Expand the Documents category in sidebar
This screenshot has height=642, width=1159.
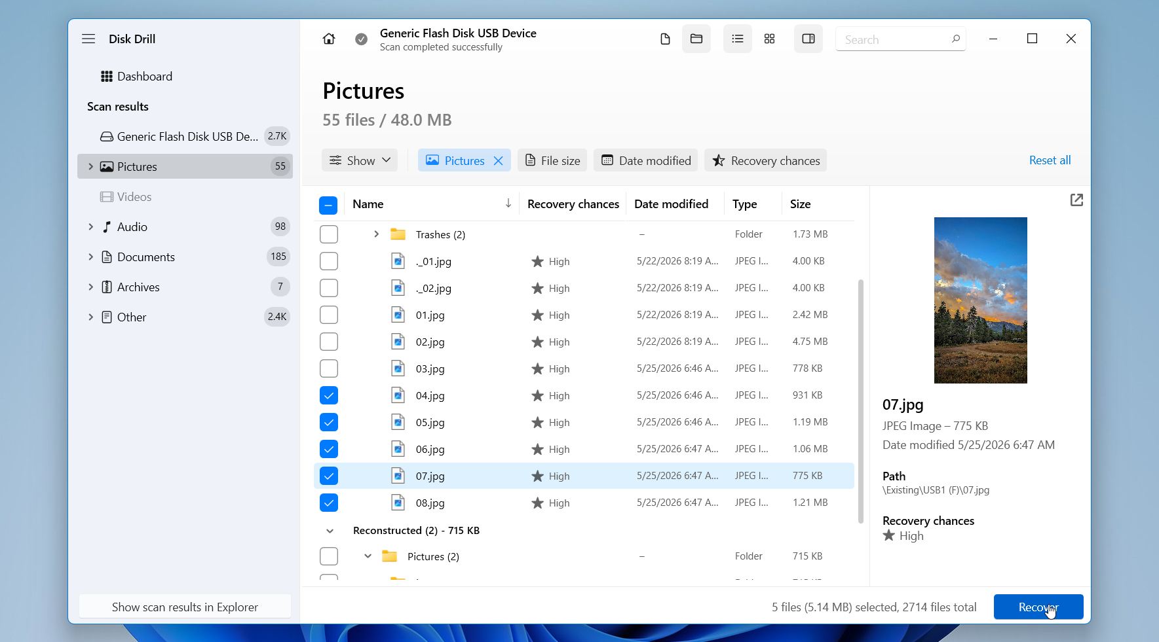pos(90,257)
